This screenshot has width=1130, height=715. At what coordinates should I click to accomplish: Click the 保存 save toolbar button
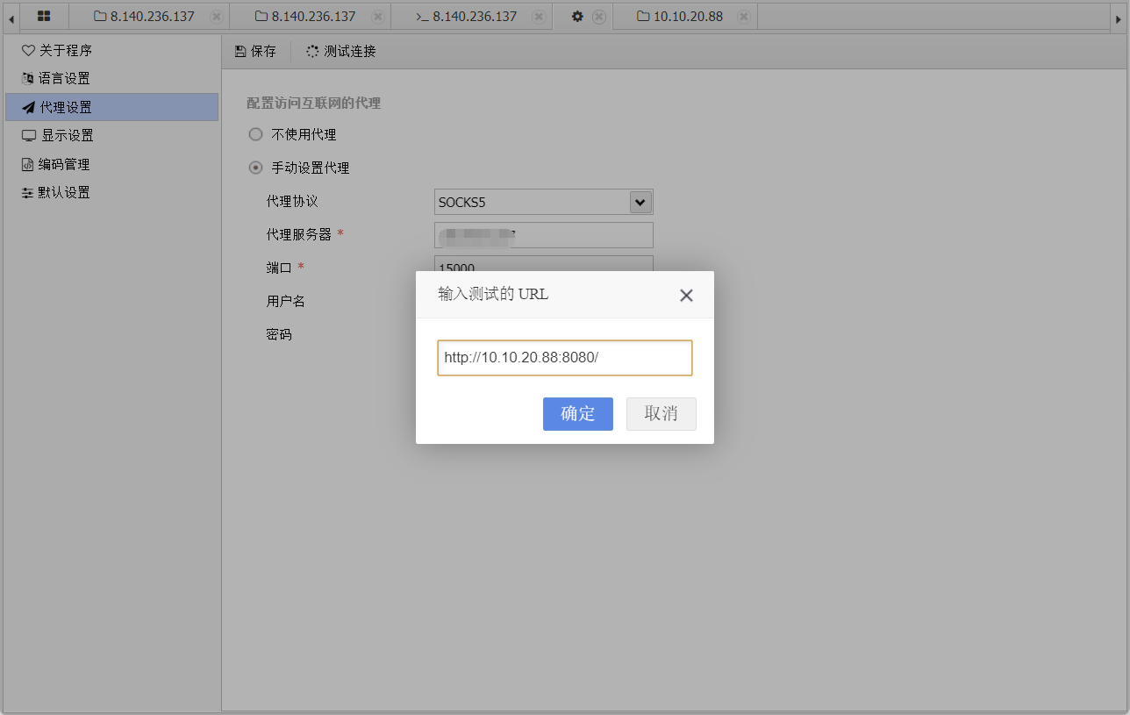click(255, 52)
